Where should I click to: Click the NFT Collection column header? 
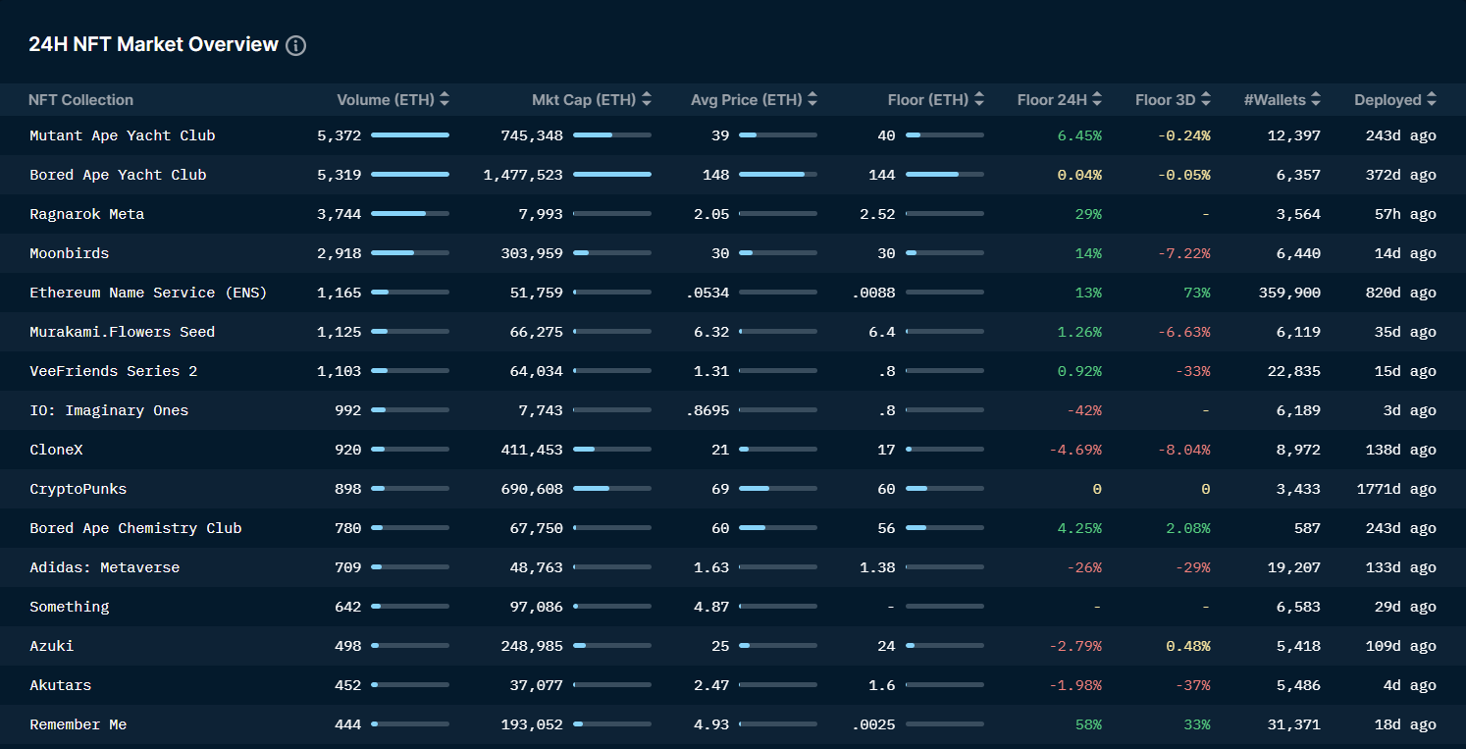tap(80, 100)
